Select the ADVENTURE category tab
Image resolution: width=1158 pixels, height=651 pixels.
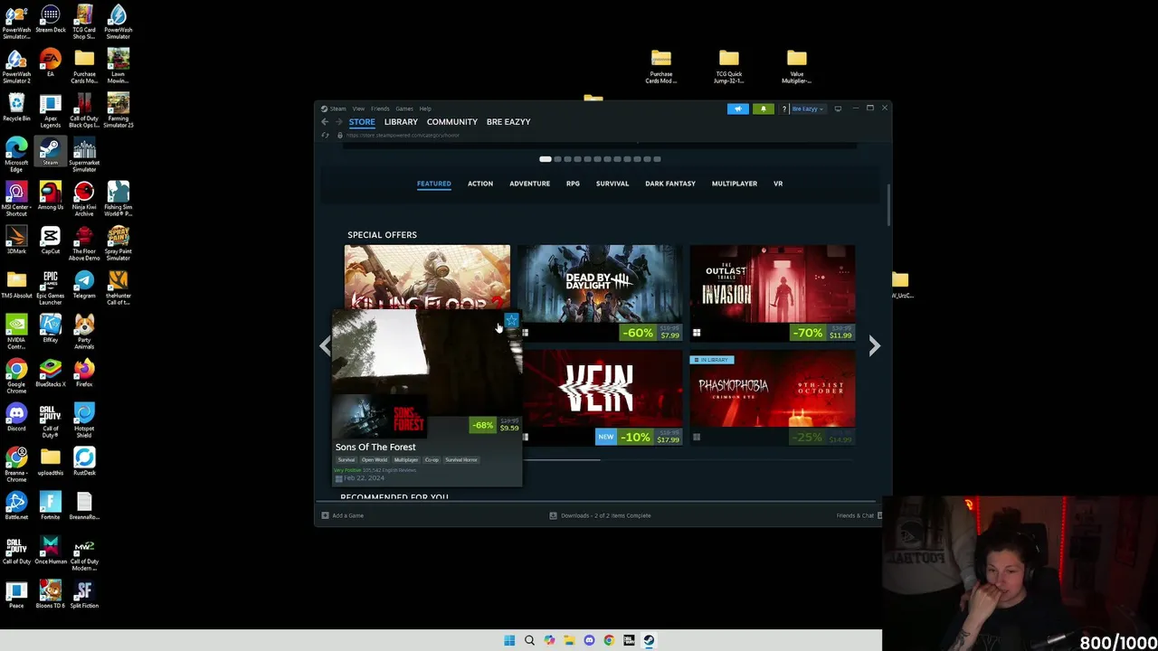coord(529,184)
